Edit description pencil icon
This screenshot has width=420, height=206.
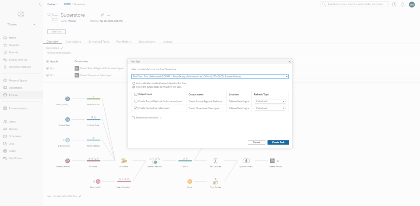click(x=62, y=48)
